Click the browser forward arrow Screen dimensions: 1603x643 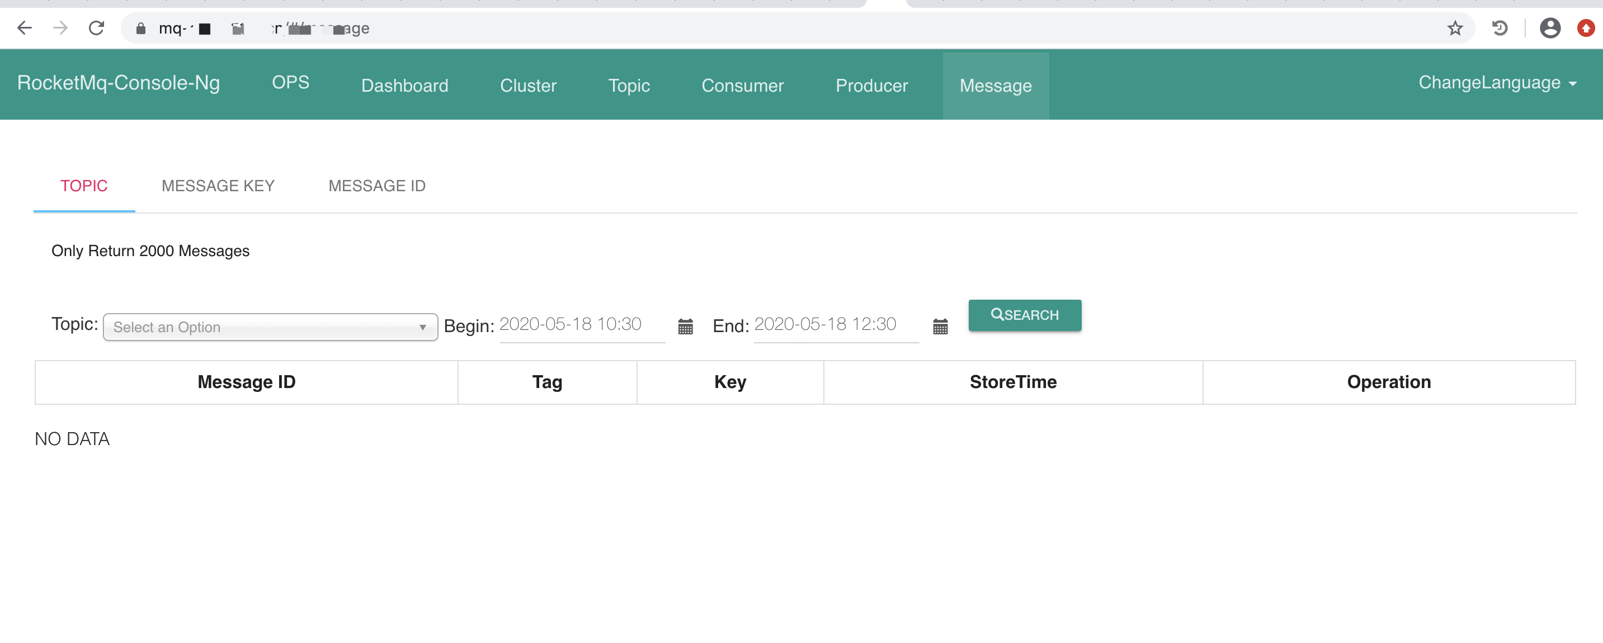60,28
